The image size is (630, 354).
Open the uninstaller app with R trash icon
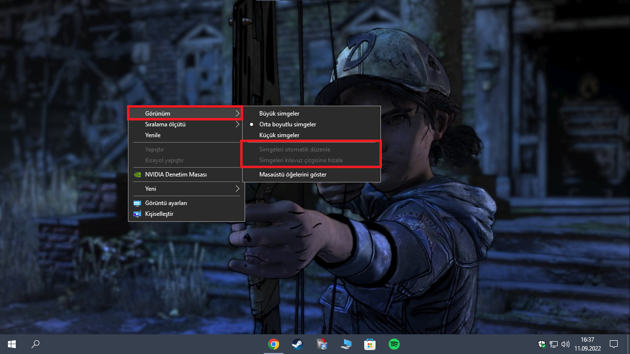322,344
